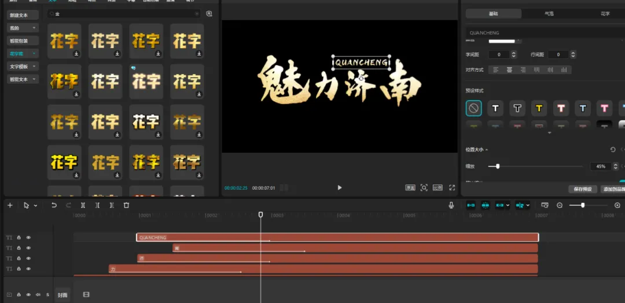
Task: Align text left
Action: click(x=496, y=69)
